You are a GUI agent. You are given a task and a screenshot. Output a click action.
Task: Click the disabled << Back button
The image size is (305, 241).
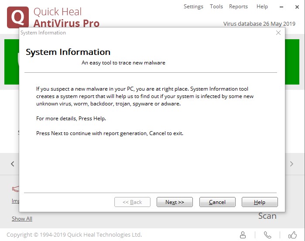click(x=132, y=202)
